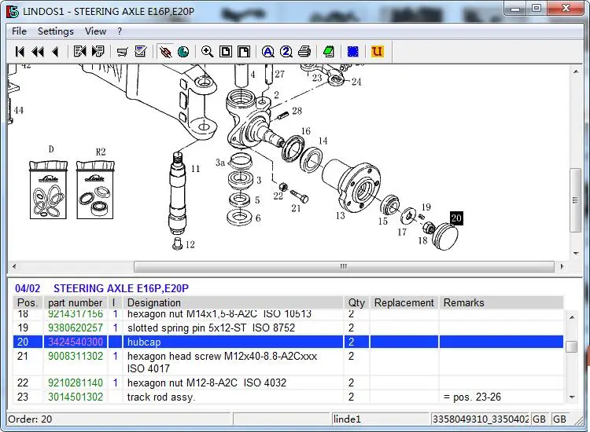Click the parts list scrollbar thumb

coord(572,346)
